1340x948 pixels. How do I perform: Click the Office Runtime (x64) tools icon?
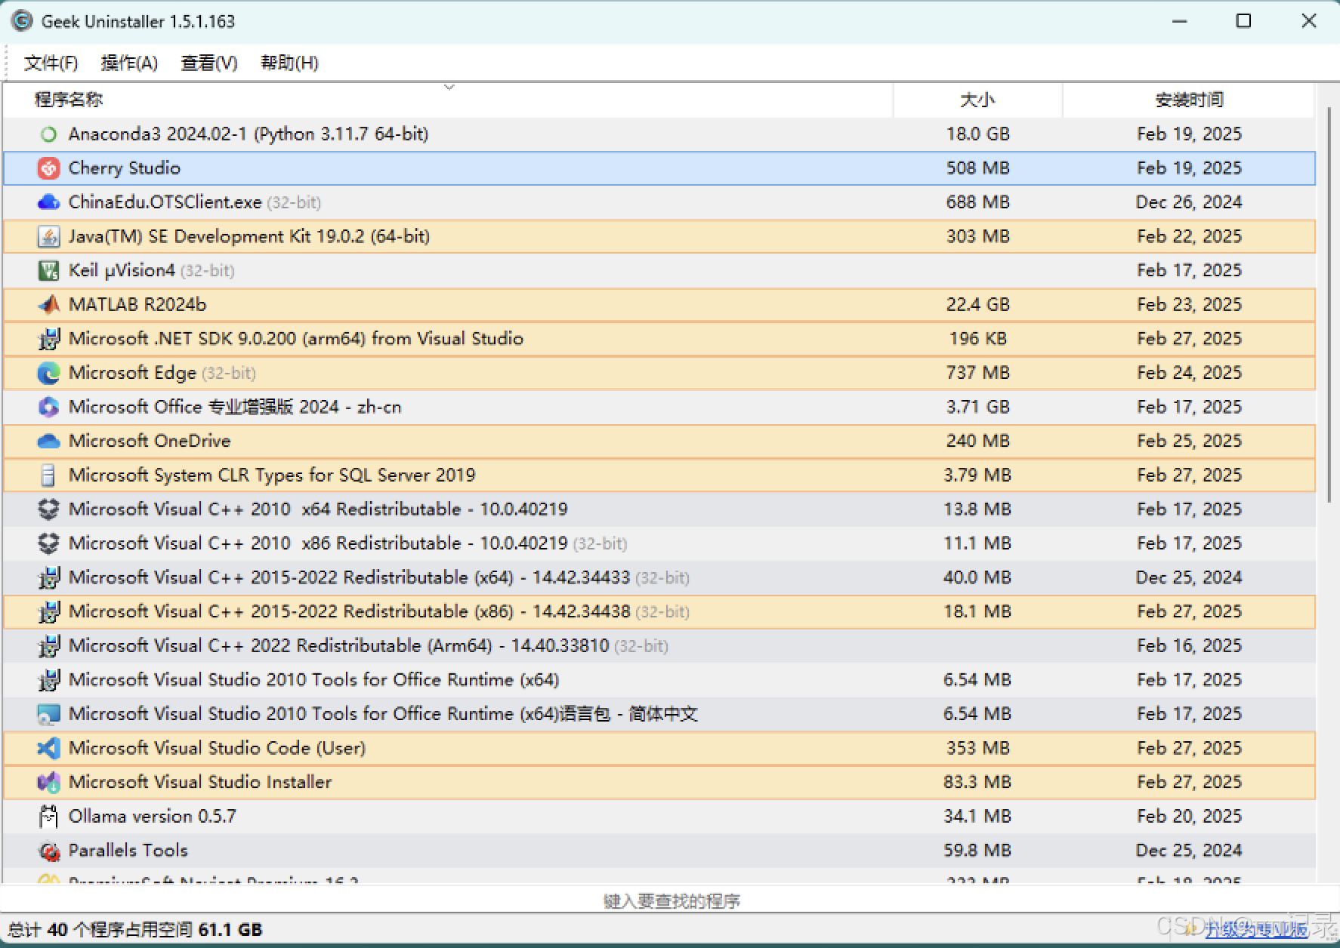pyautogui.click(x=48, y=680)
